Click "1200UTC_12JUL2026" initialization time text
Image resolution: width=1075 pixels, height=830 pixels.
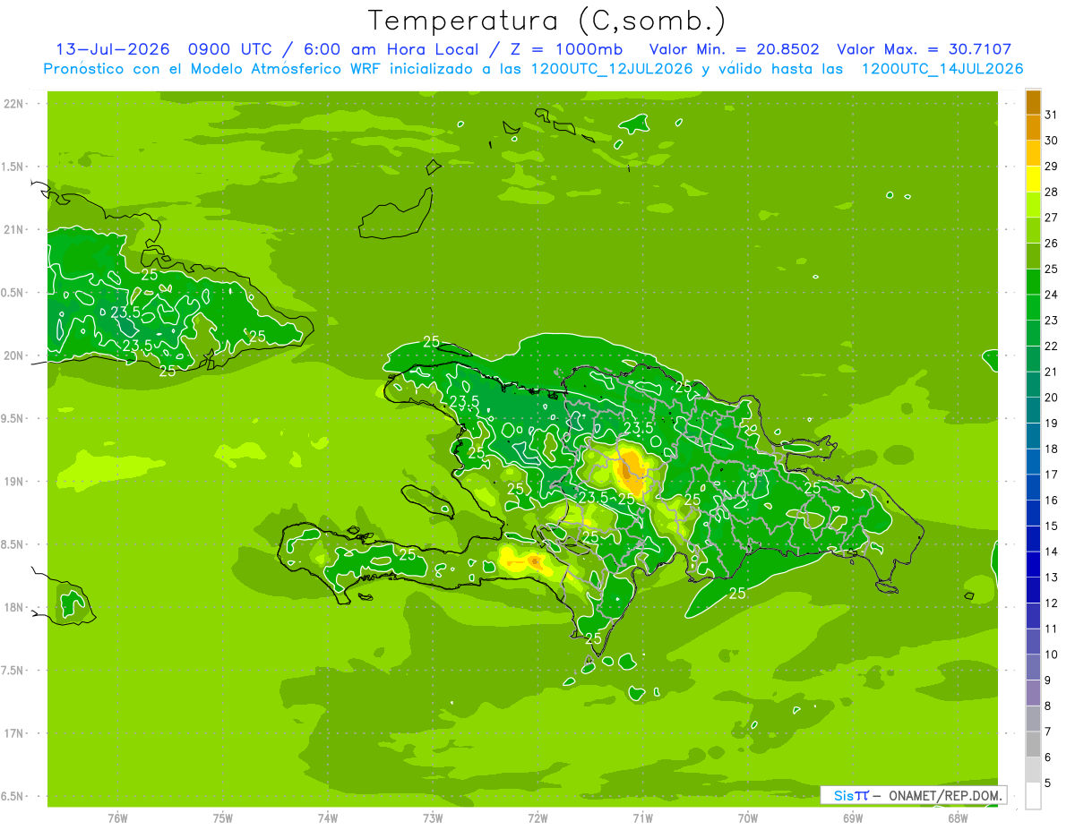point(612,69)
